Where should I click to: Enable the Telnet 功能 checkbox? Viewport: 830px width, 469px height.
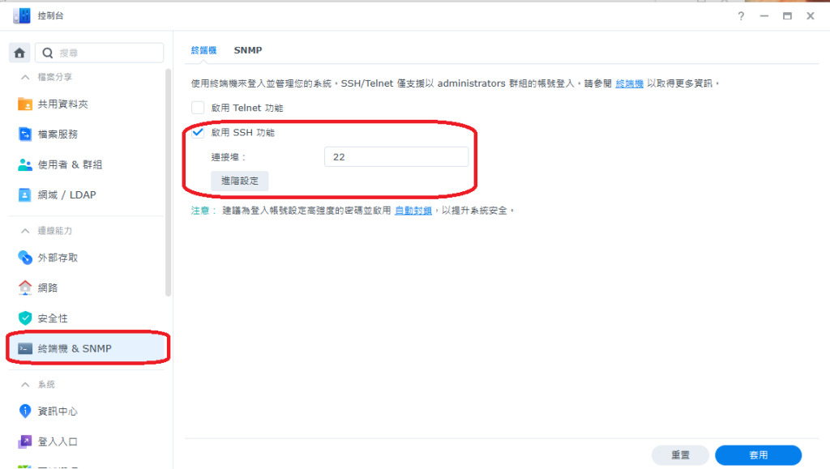point(198,108)
